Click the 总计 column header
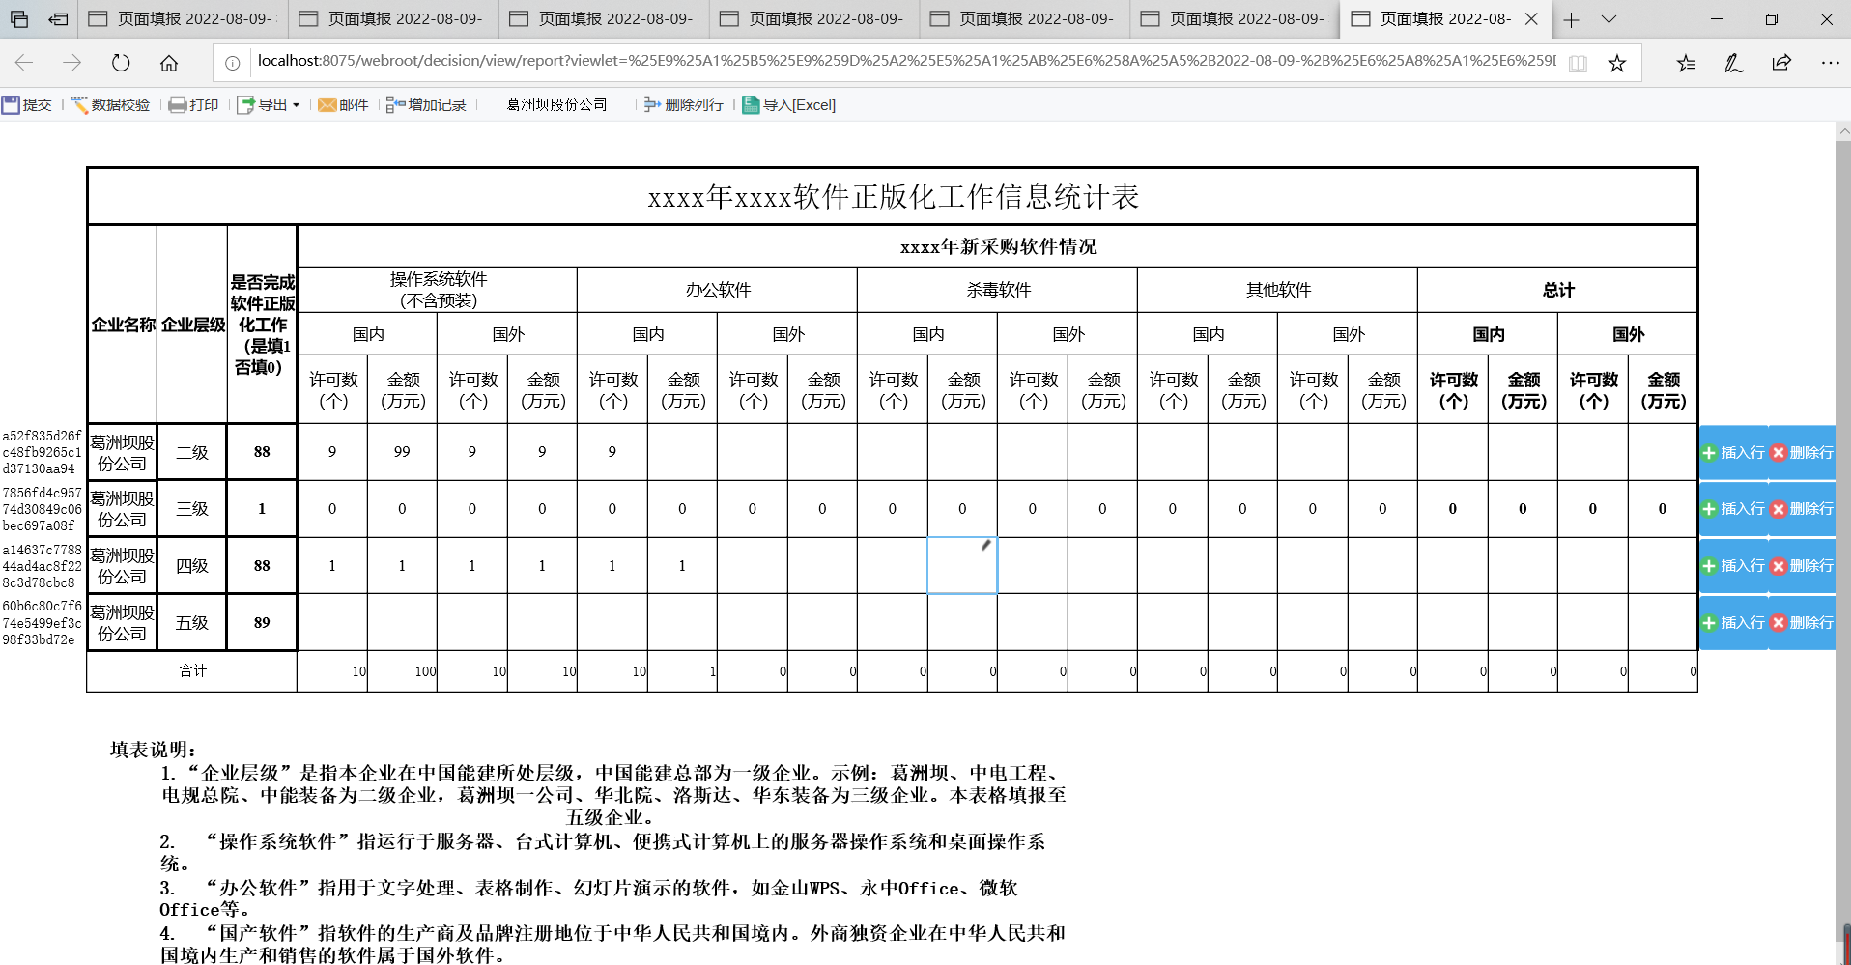Image resolution: width=1851 pixels, height=965 pixels. [1557, 290]
